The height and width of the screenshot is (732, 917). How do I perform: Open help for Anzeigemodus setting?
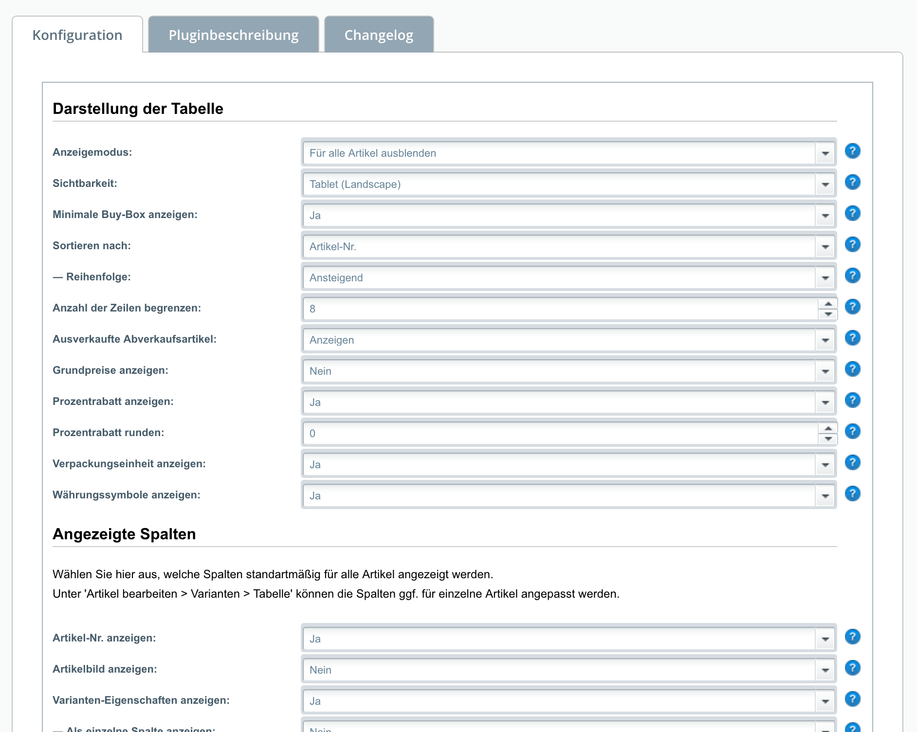pos(852,151)
